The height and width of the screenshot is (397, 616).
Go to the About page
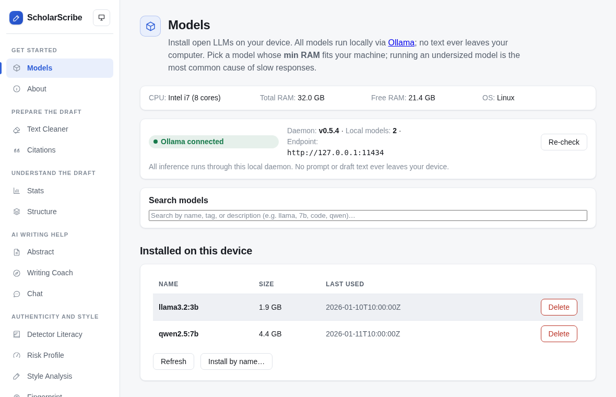(60, 89)
